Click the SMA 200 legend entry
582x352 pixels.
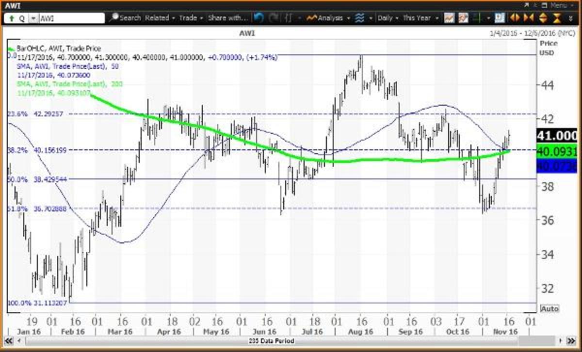[69, 84]
